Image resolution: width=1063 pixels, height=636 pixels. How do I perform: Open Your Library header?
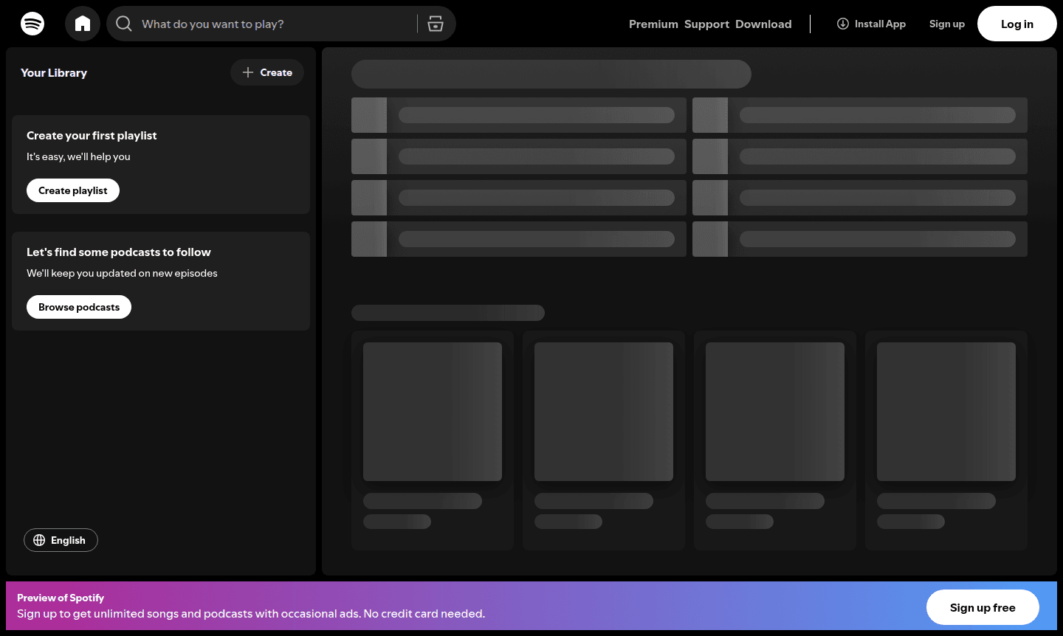click(54, 72)
